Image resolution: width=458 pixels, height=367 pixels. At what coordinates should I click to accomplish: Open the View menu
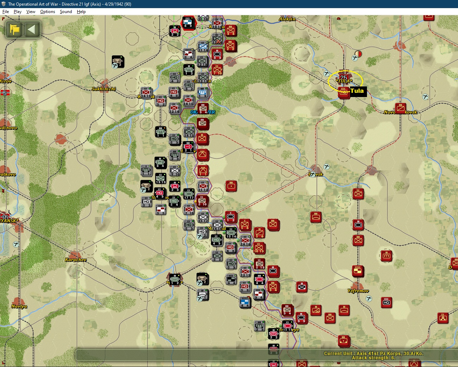[x=31, y=12]
